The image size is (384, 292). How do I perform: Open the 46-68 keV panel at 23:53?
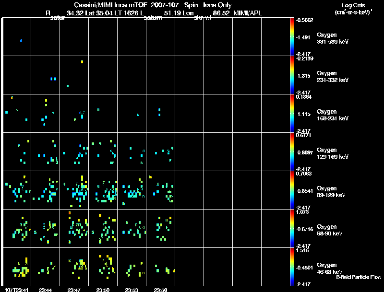point(132,267)
